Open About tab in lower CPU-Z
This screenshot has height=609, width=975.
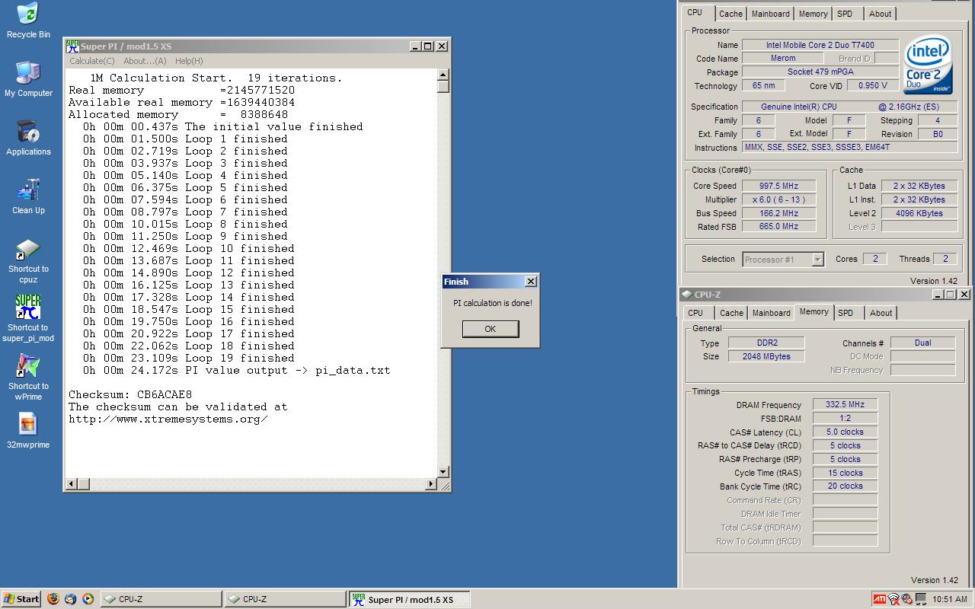point(881,313)
